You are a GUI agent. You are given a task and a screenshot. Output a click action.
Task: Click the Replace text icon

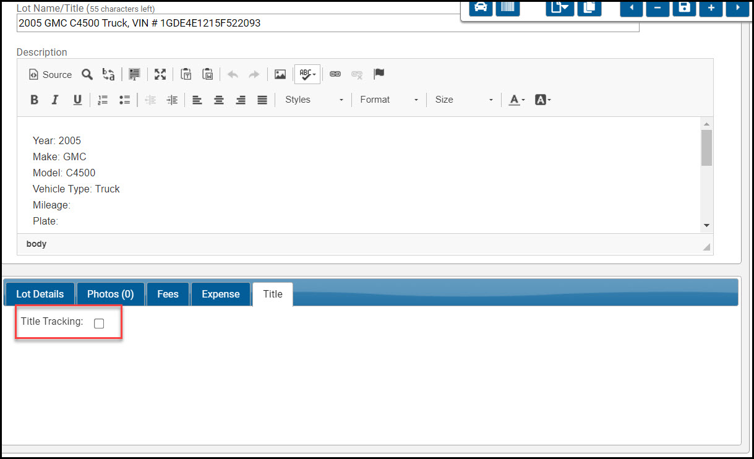[x=108, y=74]
